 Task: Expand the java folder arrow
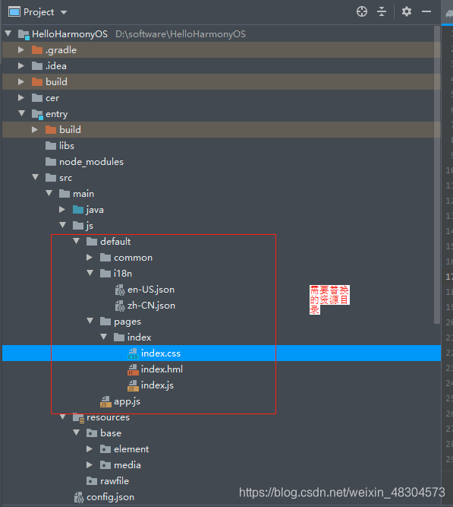tap(62, 210)
